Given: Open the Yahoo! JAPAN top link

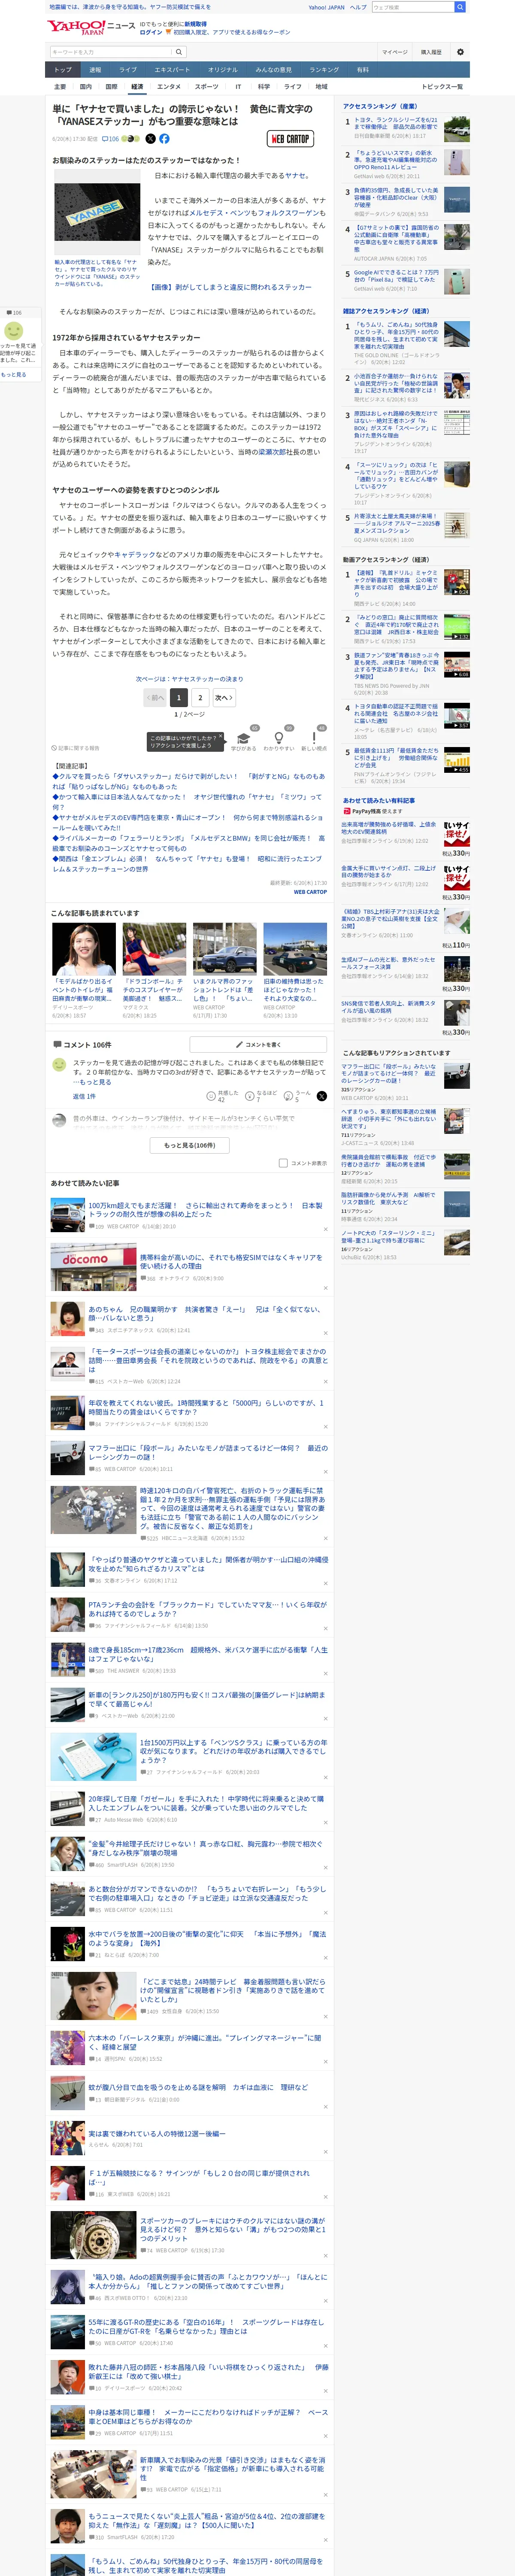Looking at the screenshot, I should coord(326,7).
